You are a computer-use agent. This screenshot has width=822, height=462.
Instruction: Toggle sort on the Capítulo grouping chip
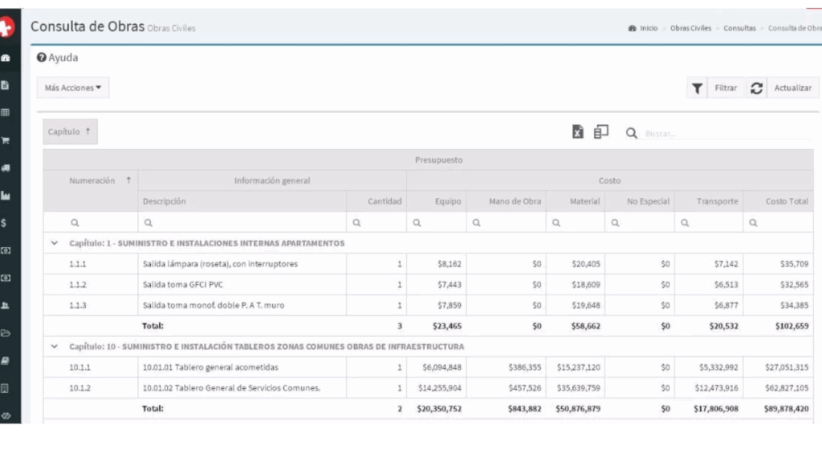(x=70, y=132)
